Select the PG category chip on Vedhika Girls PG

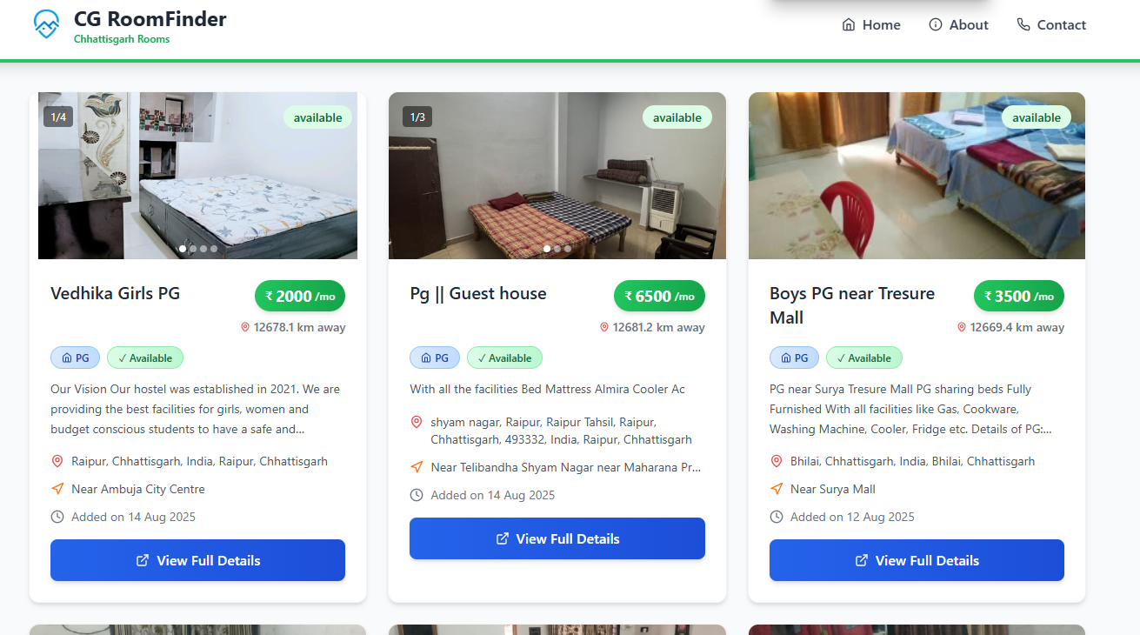tap(75, 358)
